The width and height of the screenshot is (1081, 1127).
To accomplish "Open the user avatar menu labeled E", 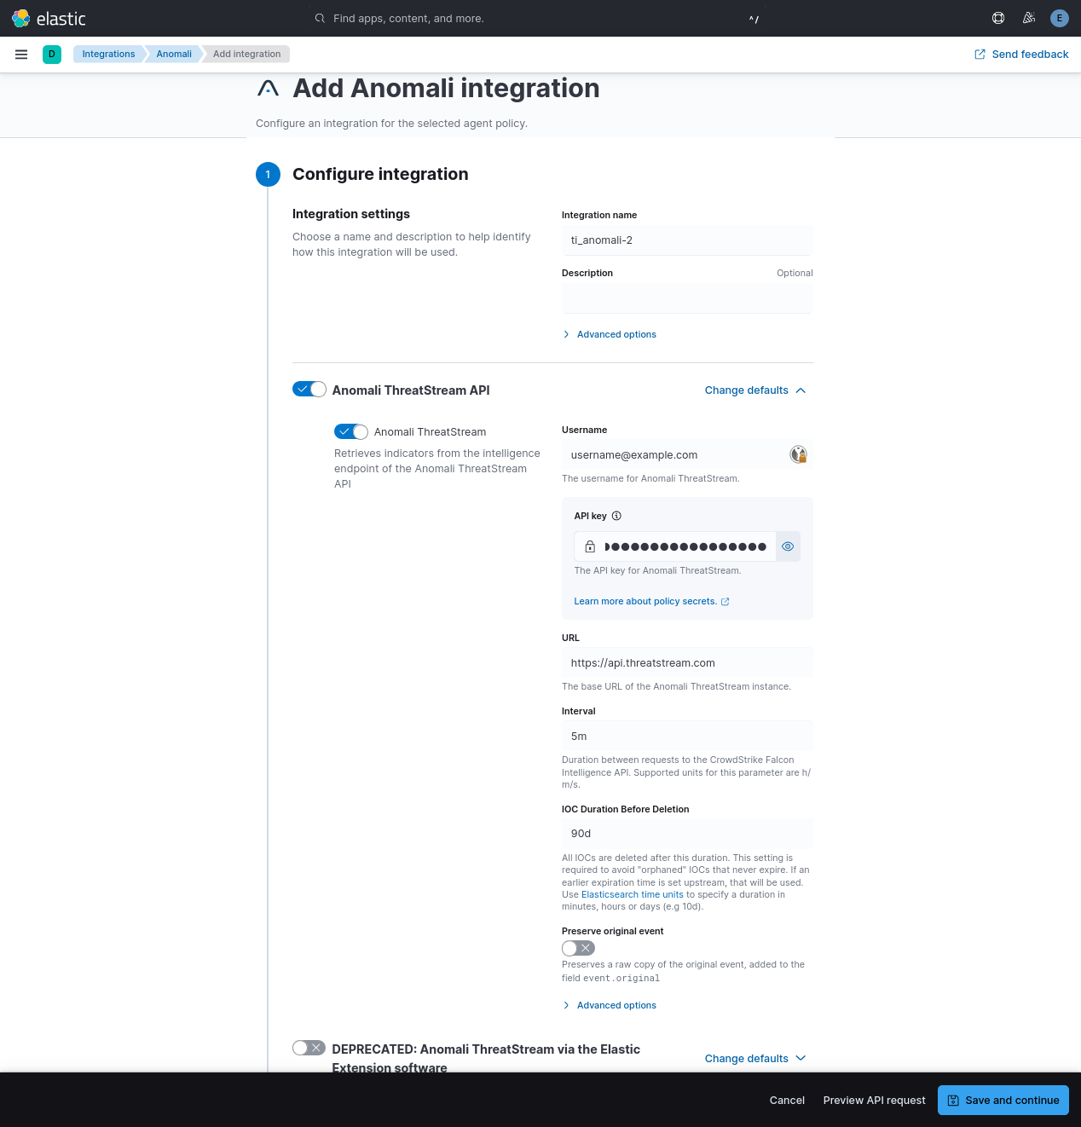I will pyautogui.click(x=1059, y=18).
